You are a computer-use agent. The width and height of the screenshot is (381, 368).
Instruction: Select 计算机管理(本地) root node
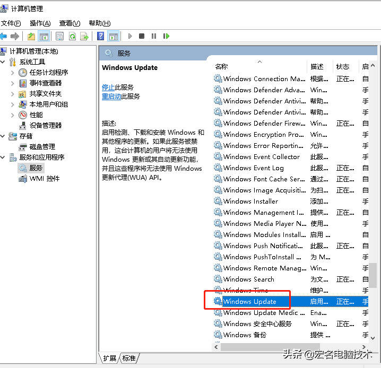point(34,51)
